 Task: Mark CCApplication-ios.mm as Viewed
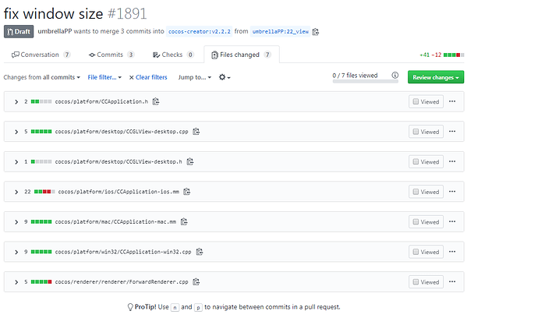[426, 192]
